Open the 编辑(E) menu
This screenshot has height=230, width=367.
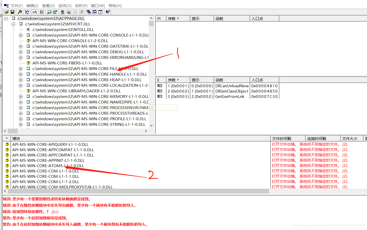coord(32,6)
